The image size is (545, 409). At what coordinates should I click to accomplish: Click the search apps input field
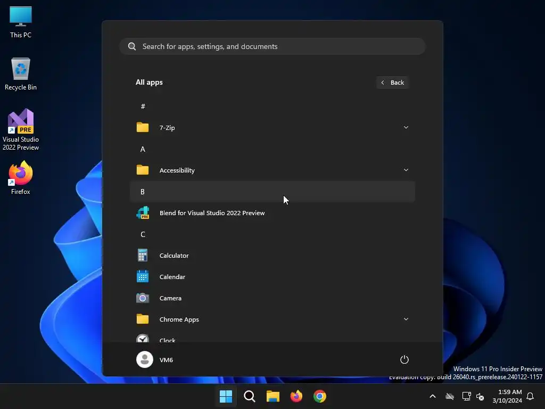click(x=272, y=47)
